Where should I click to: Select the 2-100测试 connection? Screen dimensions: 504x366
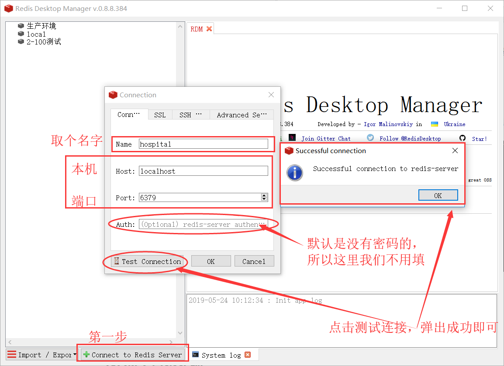(x=44, y=42)
